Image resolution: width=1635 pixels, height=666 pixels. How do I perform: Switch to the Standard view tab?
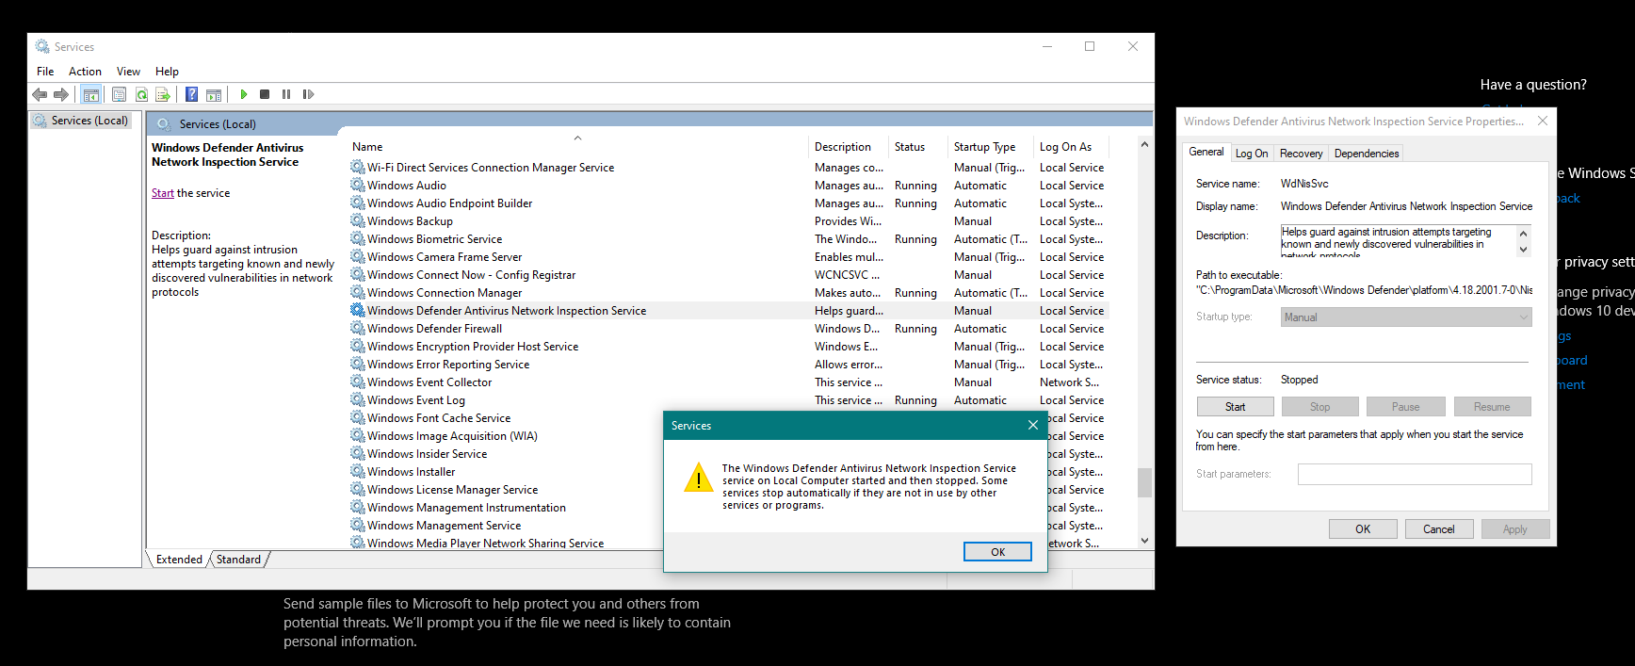238,560
